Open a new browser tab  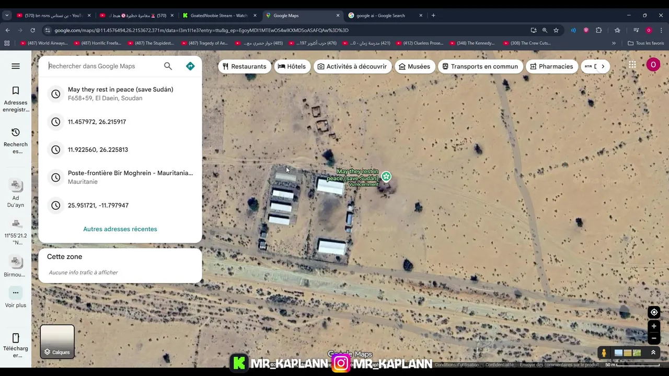tap(433, 16)
